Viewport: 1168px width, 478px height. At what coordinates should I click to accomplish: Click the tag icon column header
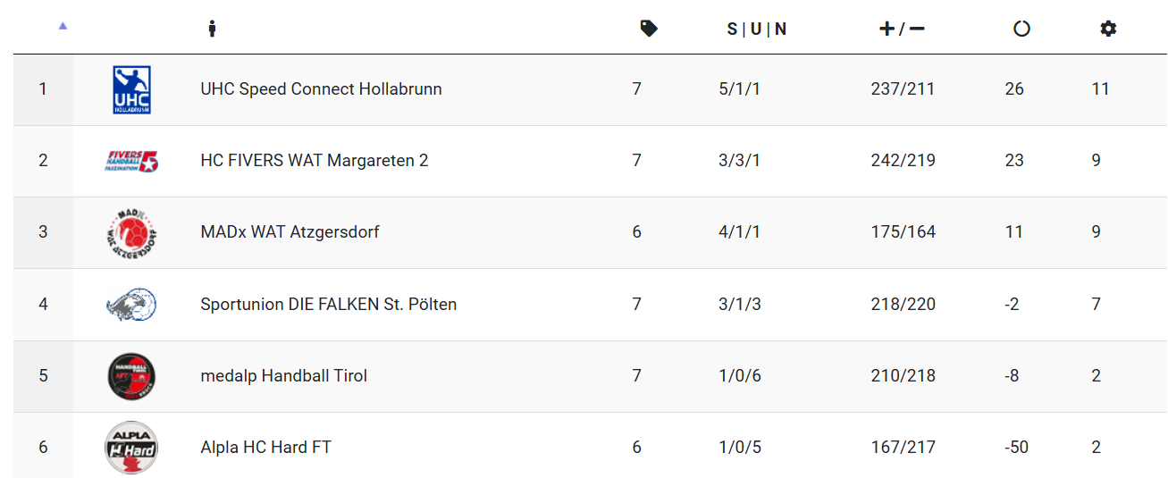(x=649, y=29)
